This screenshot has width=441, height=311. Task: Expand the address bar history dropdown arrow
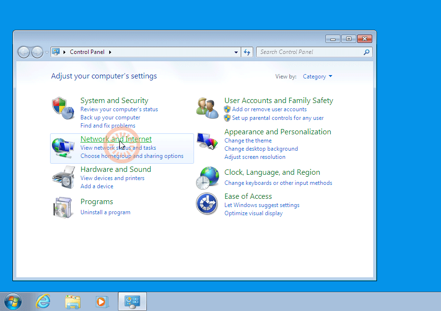tap(236, 52)
